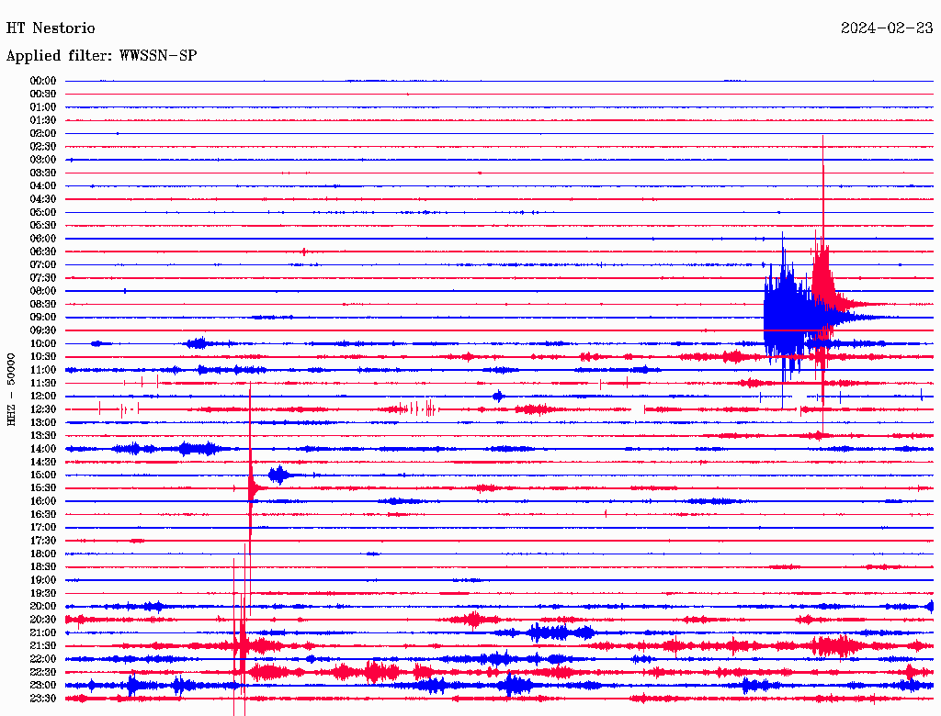Image resolution: width=941 pixels, height=716 pixels.
Task: Click the 11:00 time label
Action: coord(43,370)
